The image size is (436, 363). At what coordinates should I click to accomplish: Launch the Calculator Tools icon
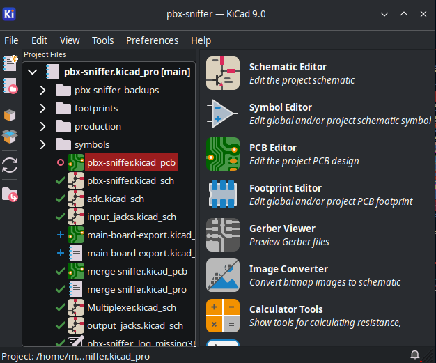coord(223,316)
